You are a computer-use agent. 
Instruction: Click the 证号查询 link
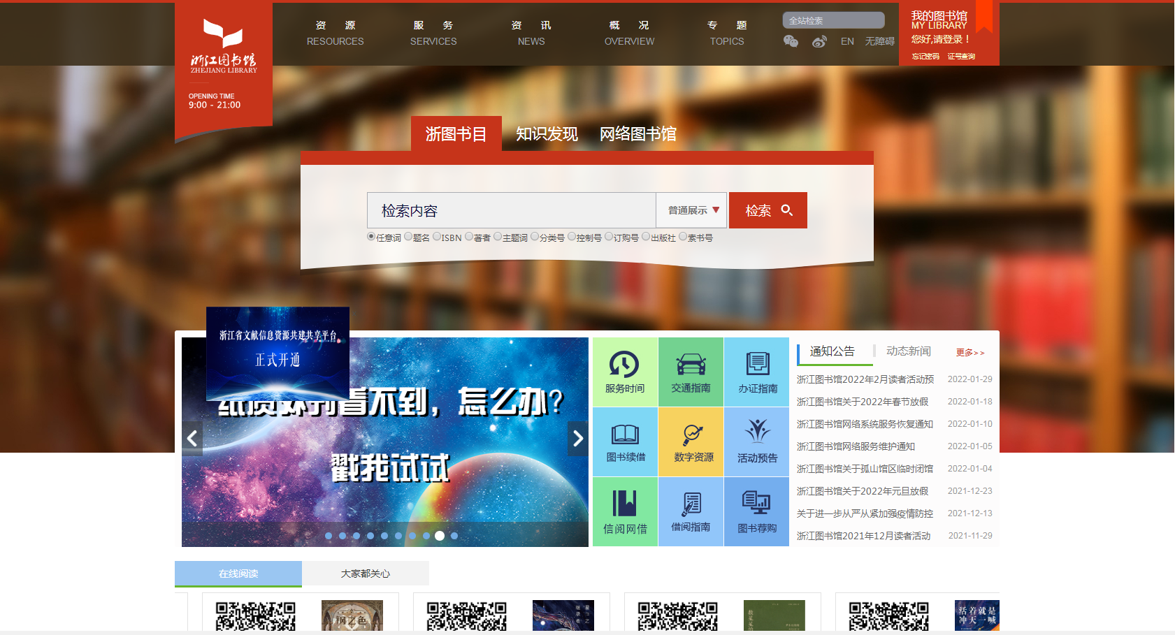(x=961, y=57)
